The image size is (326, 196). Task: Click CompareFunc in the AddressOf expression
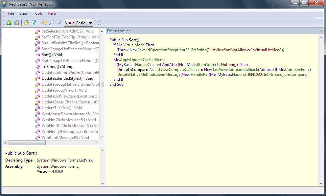point(297,70)
